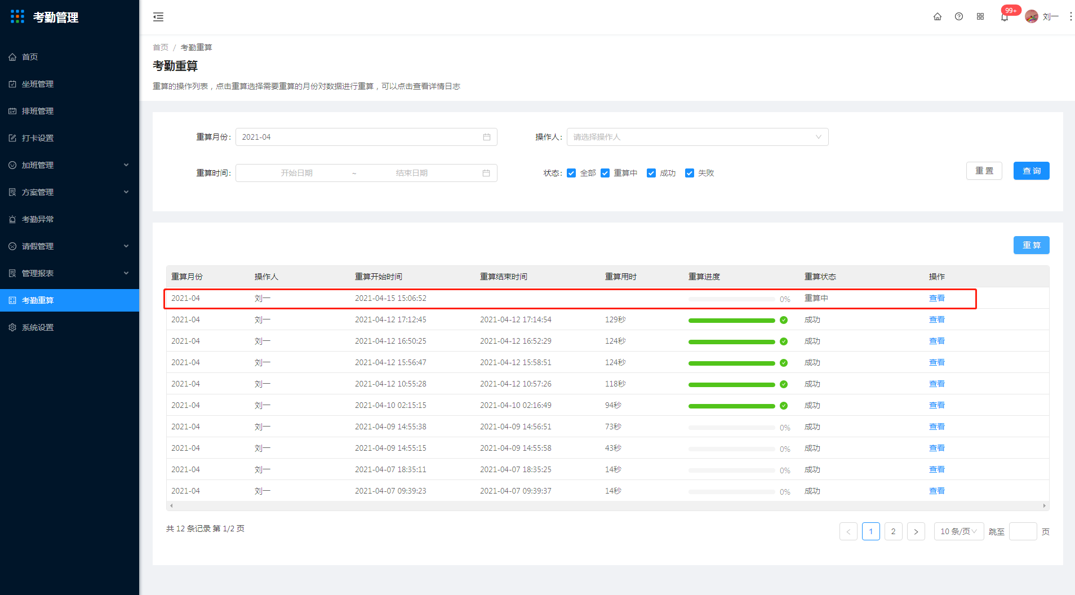This screenshot has height=595, width=1075.
Task: Open the calendar icon in 重算月份 field
Action: 487,137
